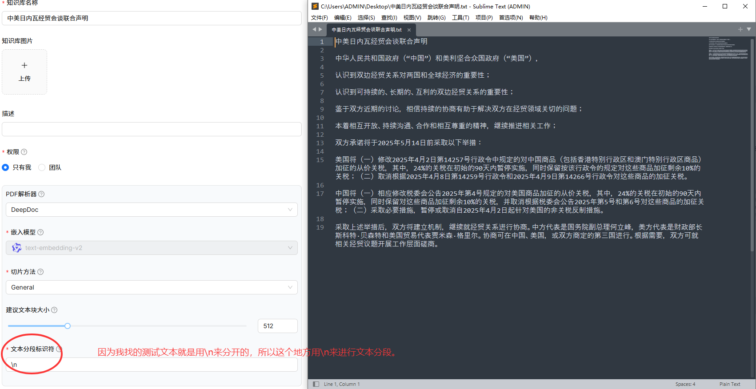Open the 查找(I) menu in Sublime Text
Screen dimensions: 756x389
pyautogui.click(x=389, y=18)
